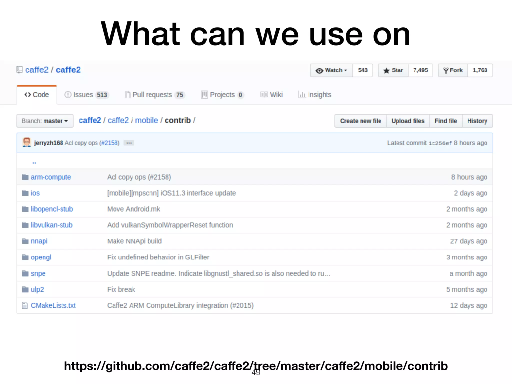Open jerryzh168 user profile link

pos(48,143)
